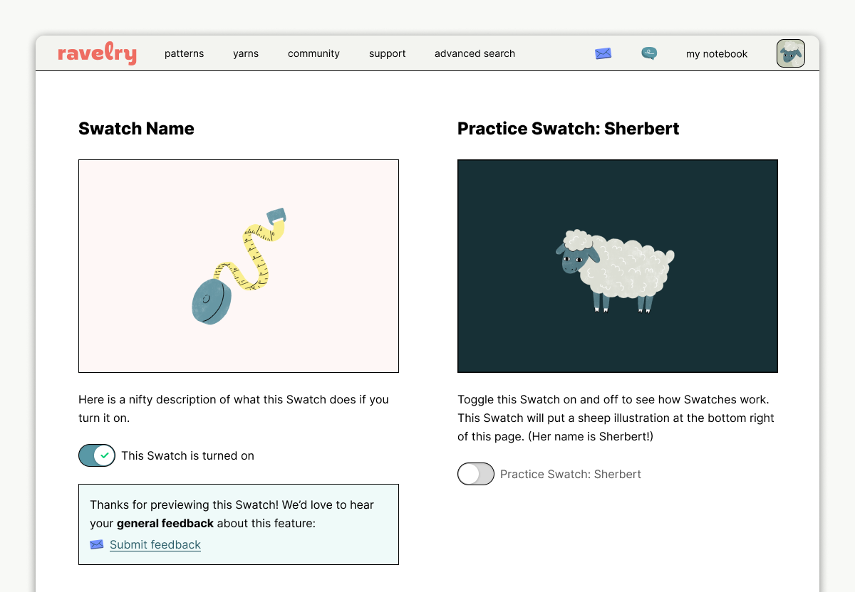Open advanced search
Screen dimensions: 855x592
point(475,53)
